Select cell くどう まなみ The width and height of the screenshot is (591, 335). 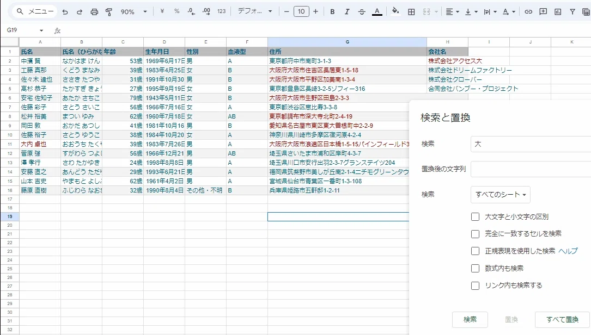pos(81,70)
